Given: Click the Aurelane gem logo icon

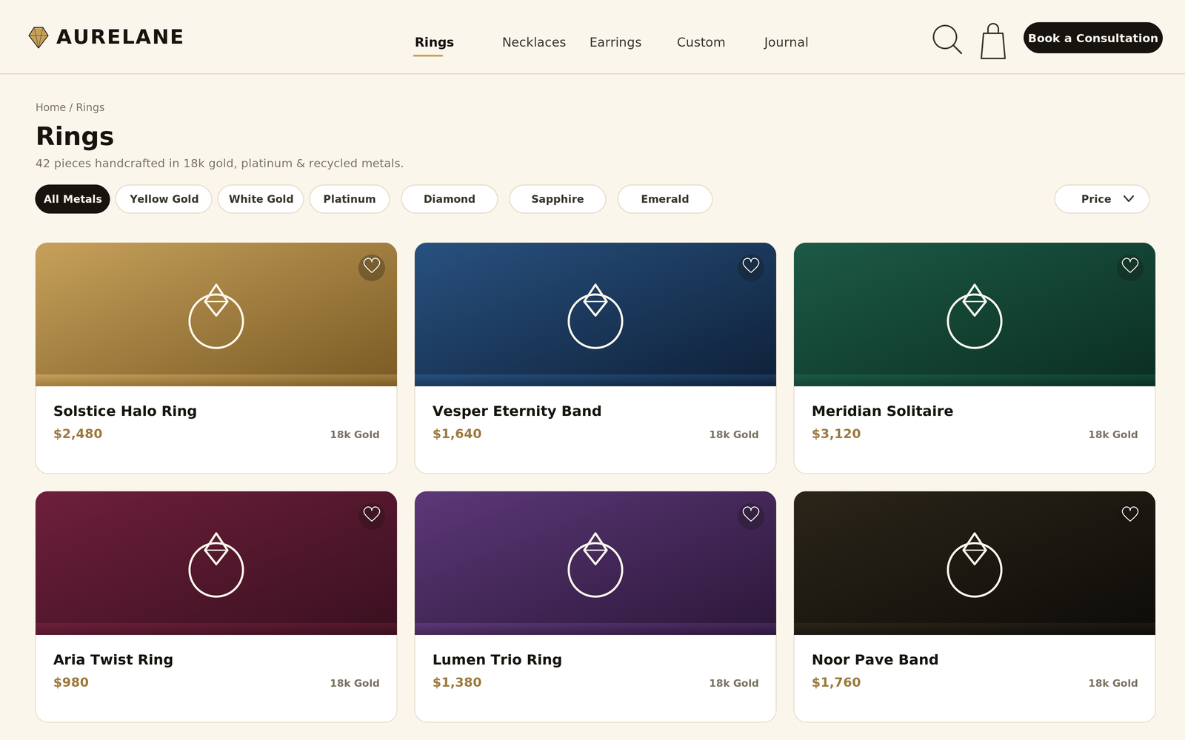Looking at the screenshot, I should click(39, 37).
